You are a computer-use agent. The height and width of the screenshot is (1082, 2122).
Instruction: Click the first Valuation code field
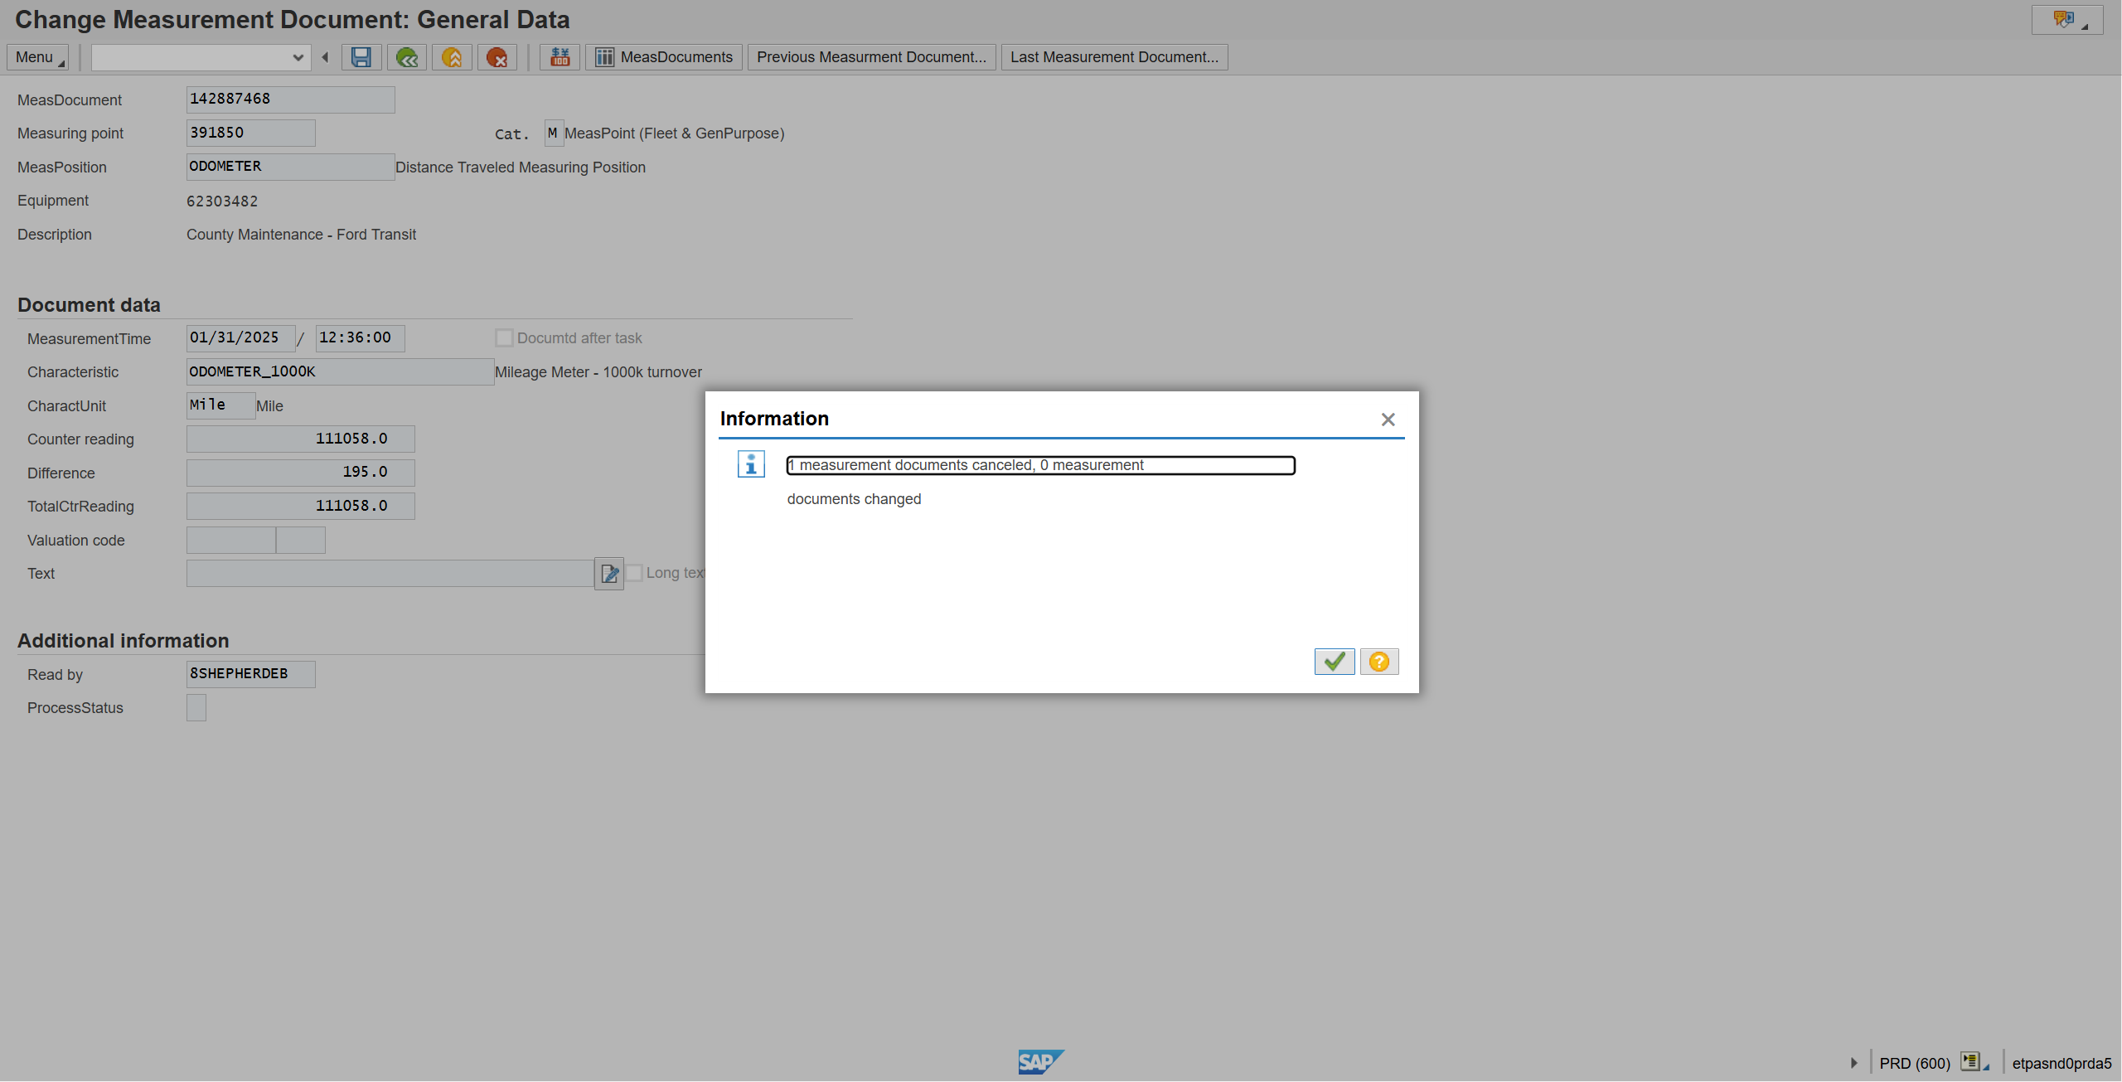pos(230,540)
